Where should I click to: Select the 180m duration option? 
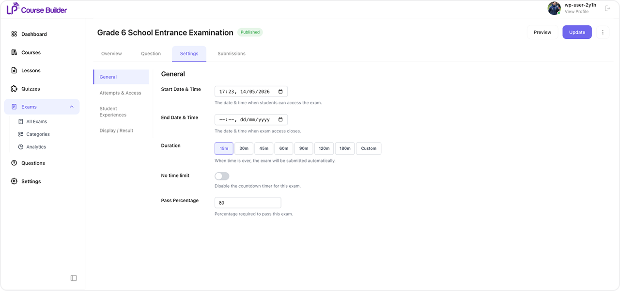click(345, 148)
